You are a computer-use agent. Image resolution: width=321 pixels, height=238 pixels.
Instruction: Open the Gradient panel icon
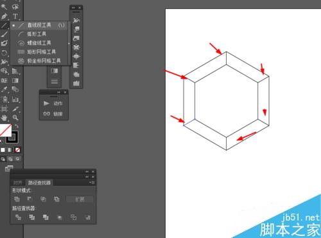(55, 71)
